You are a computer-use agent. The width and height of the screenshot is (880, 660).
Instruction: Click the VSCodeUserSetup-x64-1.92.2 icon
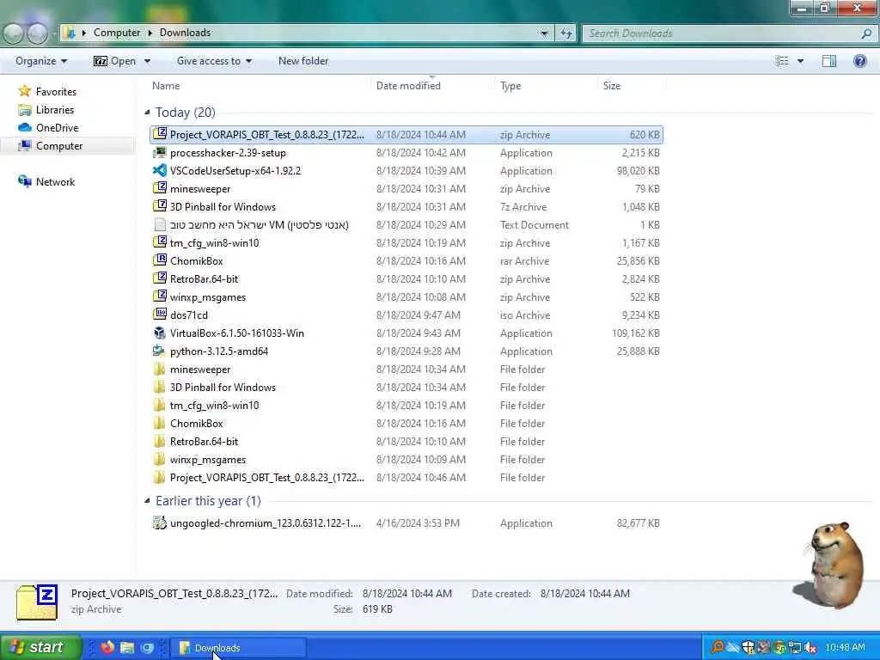point(160,171)
